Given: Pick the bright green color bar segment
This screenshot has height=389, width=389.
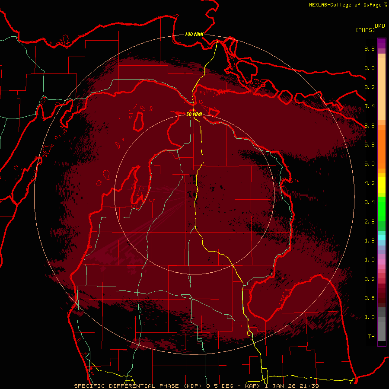Looking at the screenshot, I should 382,208.
